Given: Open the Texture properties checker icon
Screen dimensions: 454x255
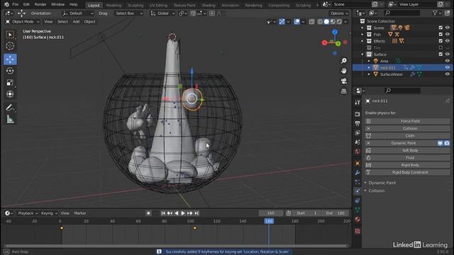Looking at the screenshot, I should click(358, 231).
